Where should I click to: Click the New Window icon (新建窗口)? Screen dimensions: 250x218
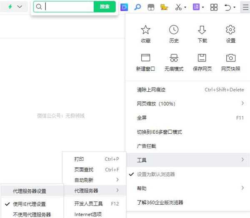pyautogui.click(x=145, y=58)
